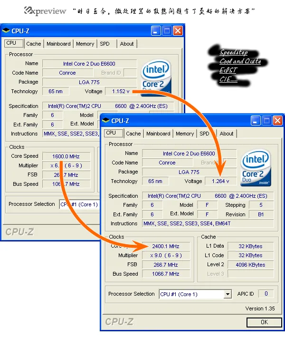
Task: Click the EIST handwritten text
Action: [x=228, y=70]
